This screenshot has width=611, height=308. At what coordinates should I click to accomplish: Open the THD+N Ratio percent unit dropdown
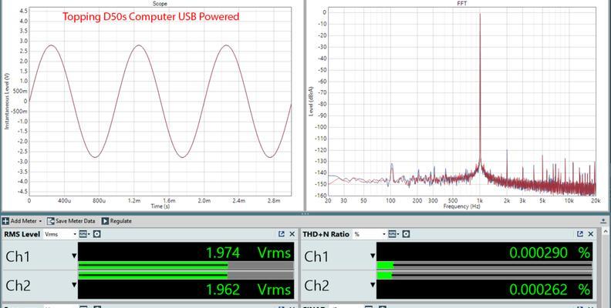[384, 234]
